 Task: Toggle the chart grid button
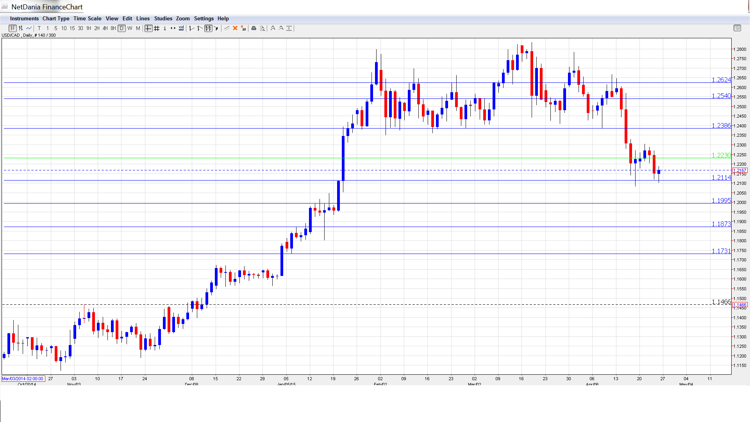pos(157,28)
